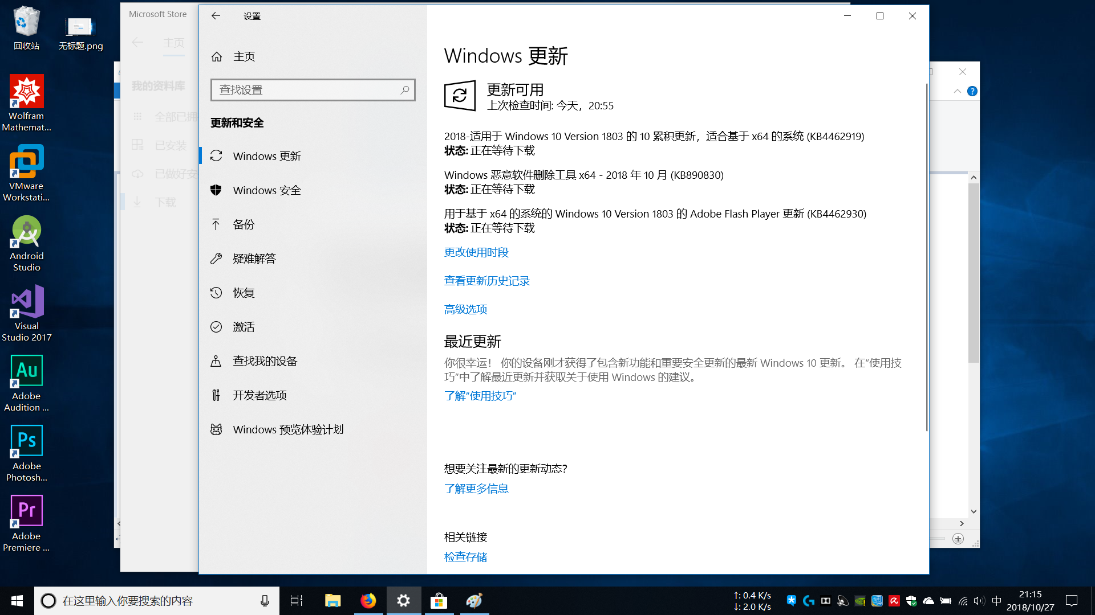Click 已安装 in Microsoft Store library
Viewport: 1095px width, 615px height.
click(x=171, y=145)
